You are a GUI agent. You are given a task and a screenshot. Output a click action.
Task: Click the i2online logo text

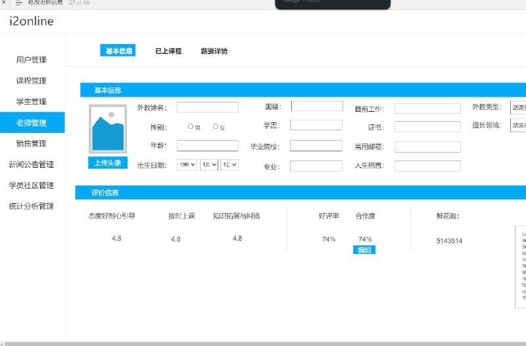(x=32, y=21)
